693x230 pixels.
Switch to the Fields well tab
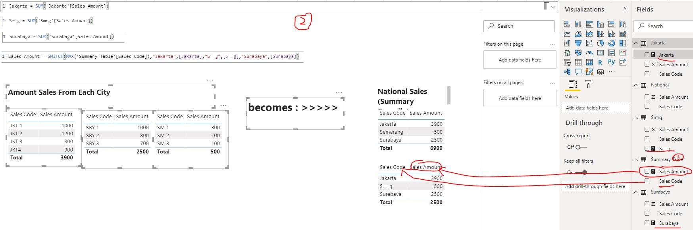pyautogui.click(x=572, y=84)
